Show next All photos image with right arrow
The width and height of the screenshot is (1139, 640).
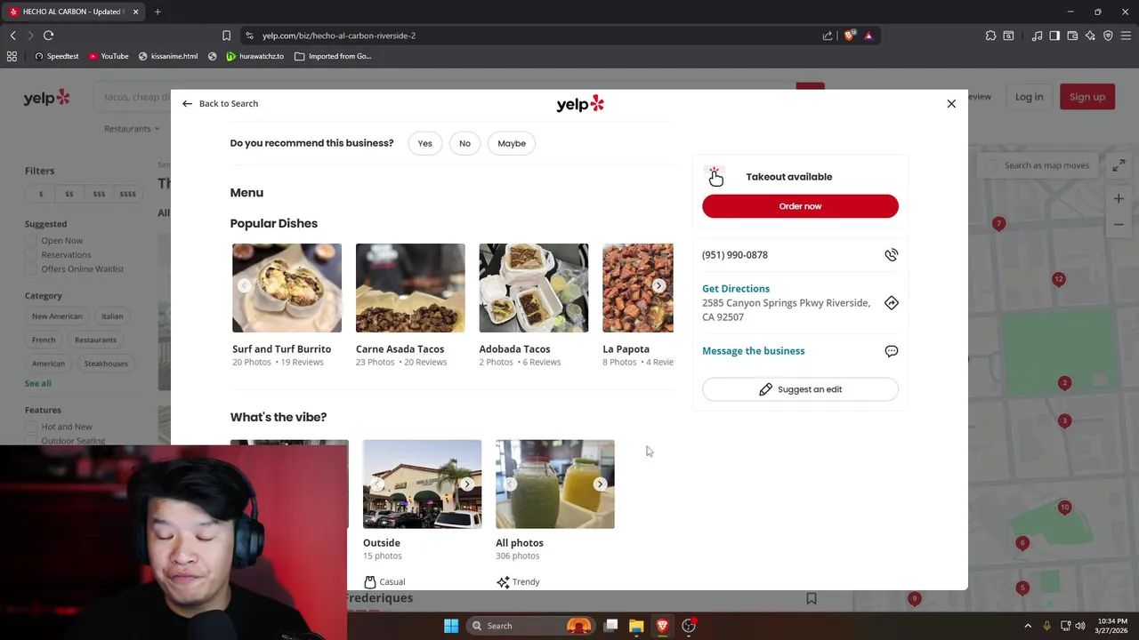[600, 484]
